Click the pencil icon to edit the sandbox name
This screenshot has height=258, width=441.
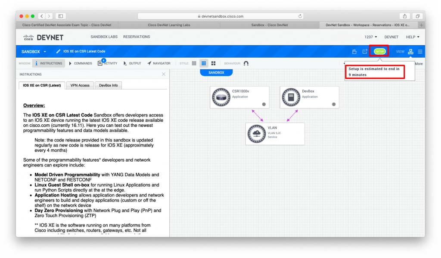59,52
